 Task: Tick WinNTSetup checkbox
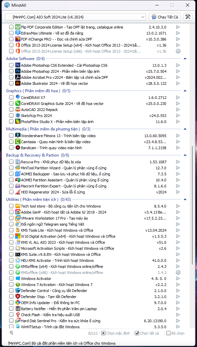[11, 327]
